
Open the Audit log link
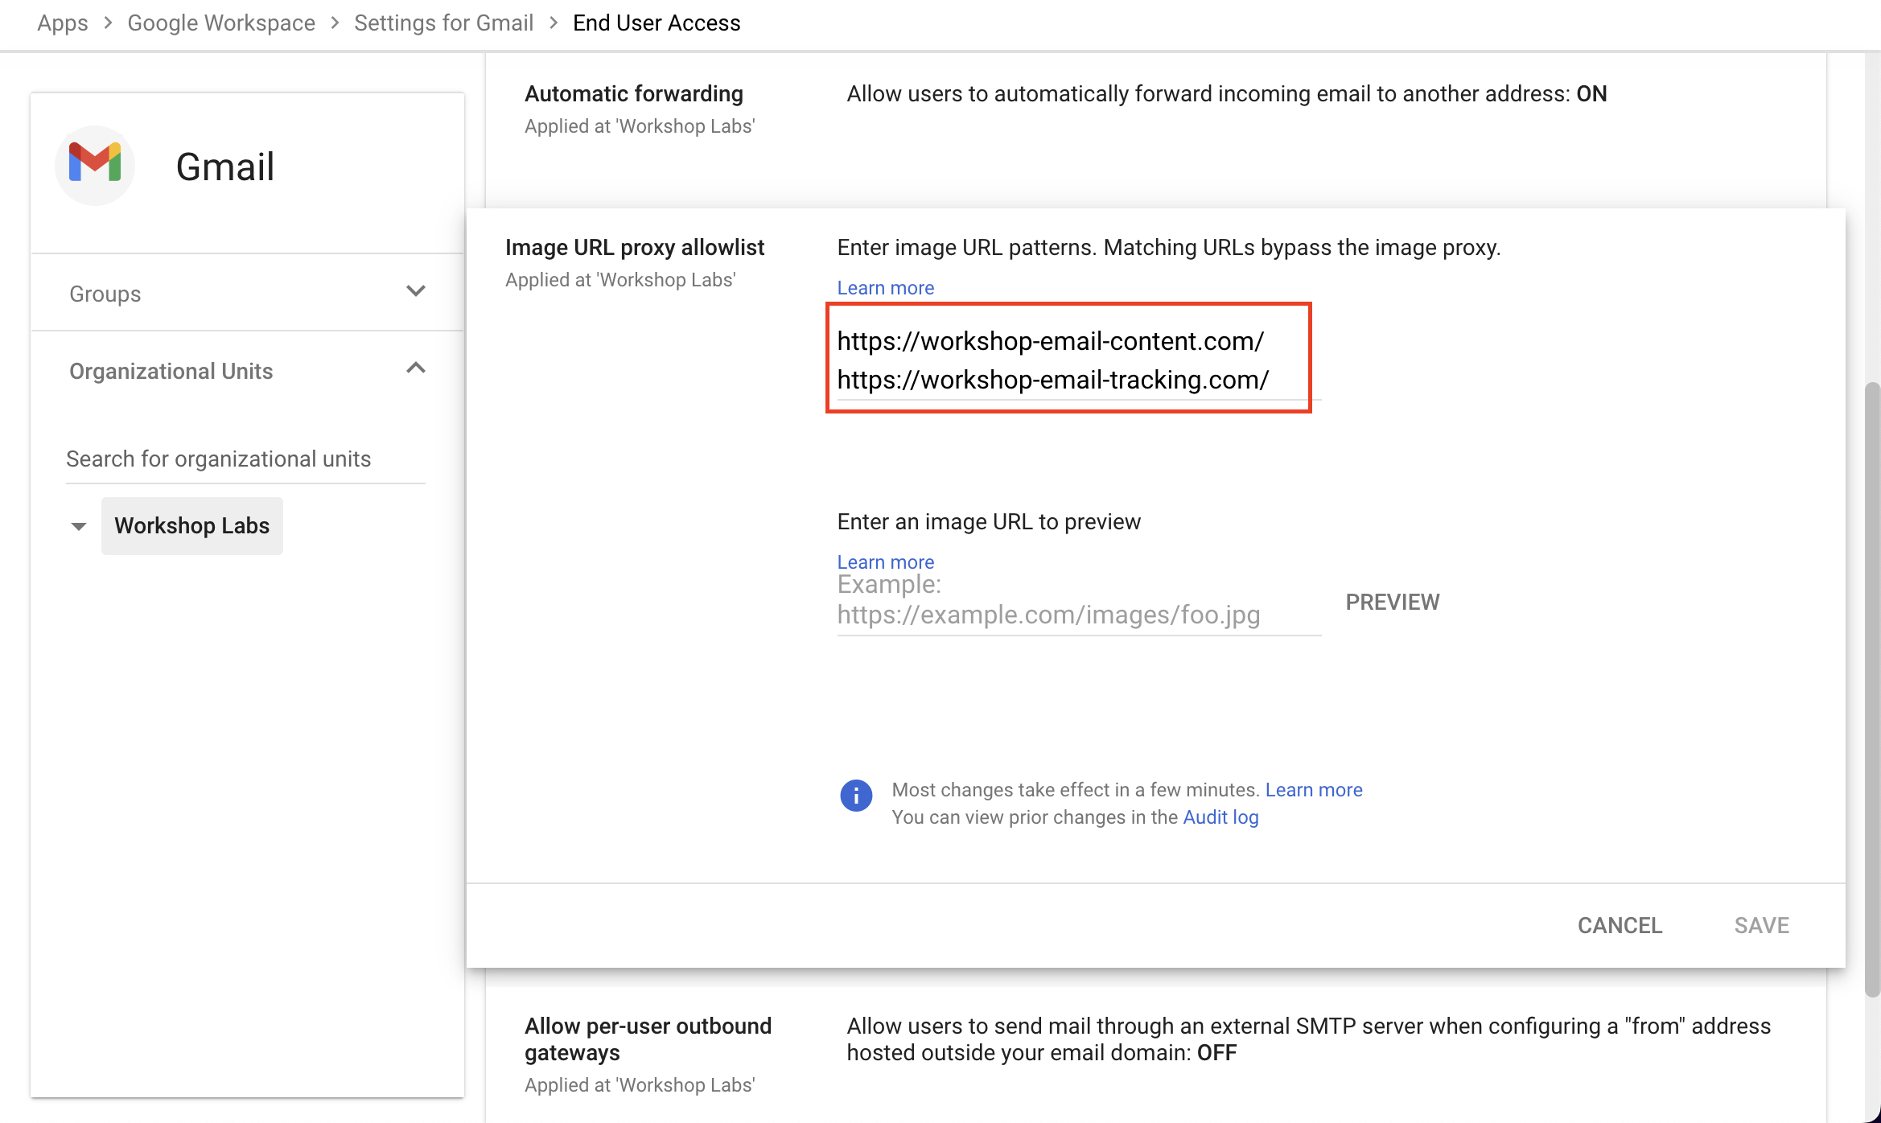(x=1220, y=817)
